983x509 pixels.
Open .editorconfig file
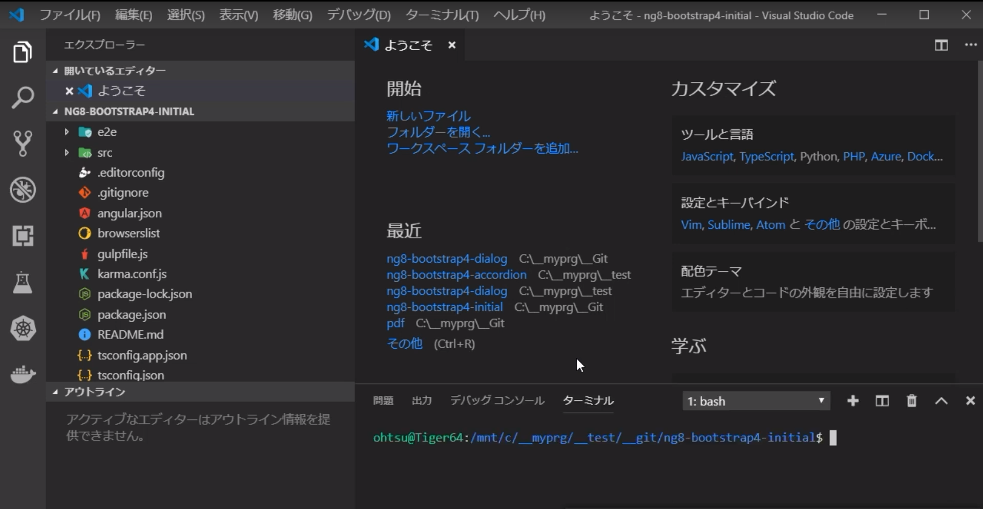[131, 173]
